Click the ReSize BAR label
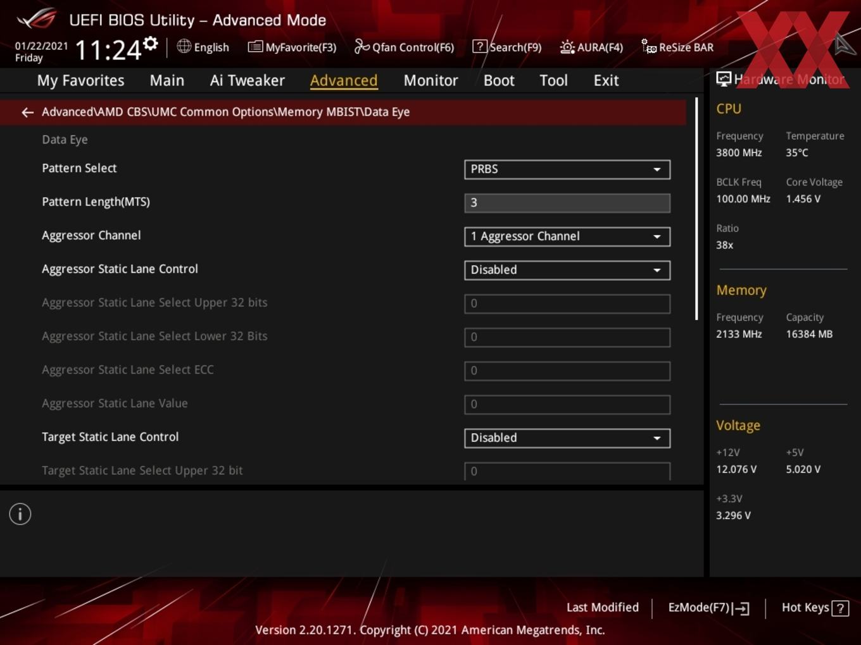Screen dimensions: 861x645 686,47
